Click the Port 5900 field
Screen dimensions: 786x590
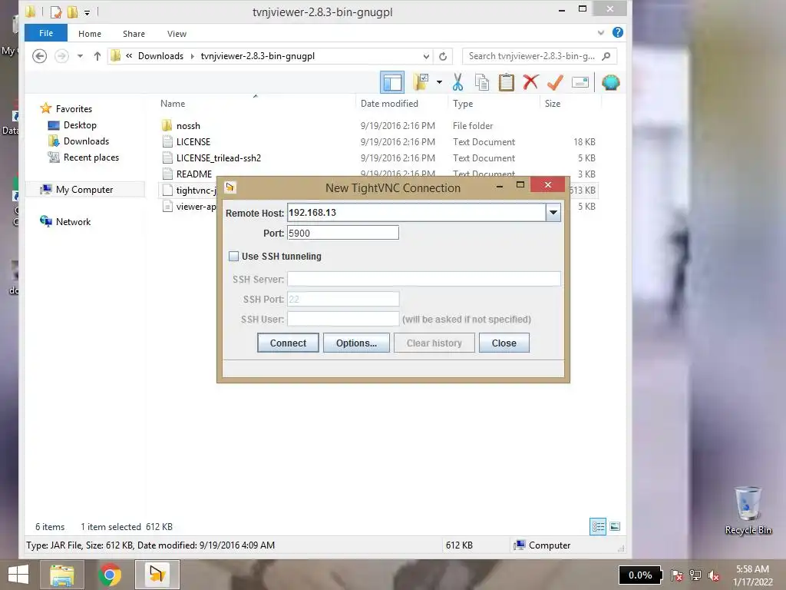click(x=343, y=233)
